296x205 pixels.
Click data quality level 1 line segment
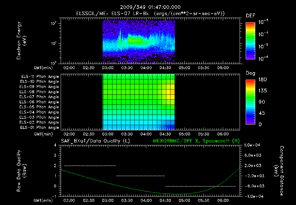tap(140, 176)
